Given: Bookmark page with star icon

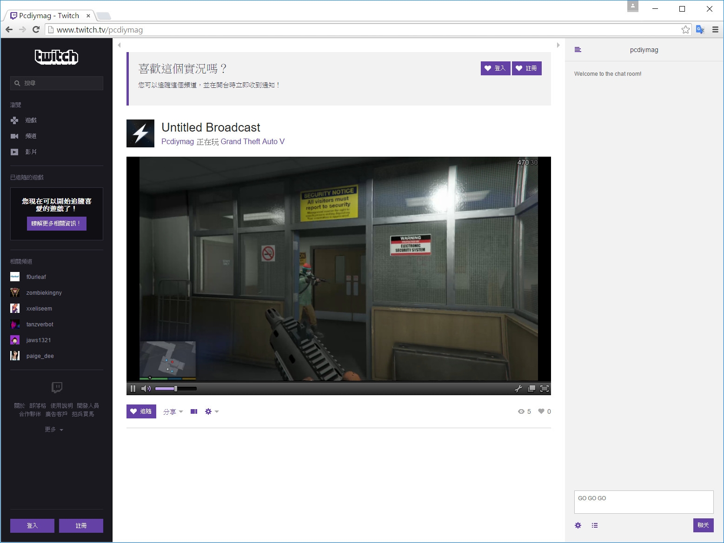Looking at the screenshot, I should 685,30.
